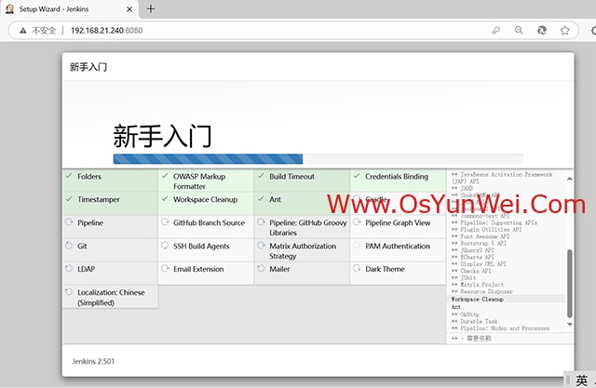This screenshot has height=388, width=596.
Task: Click the Dark Theme plugin label
Action: tap(385, 269)
